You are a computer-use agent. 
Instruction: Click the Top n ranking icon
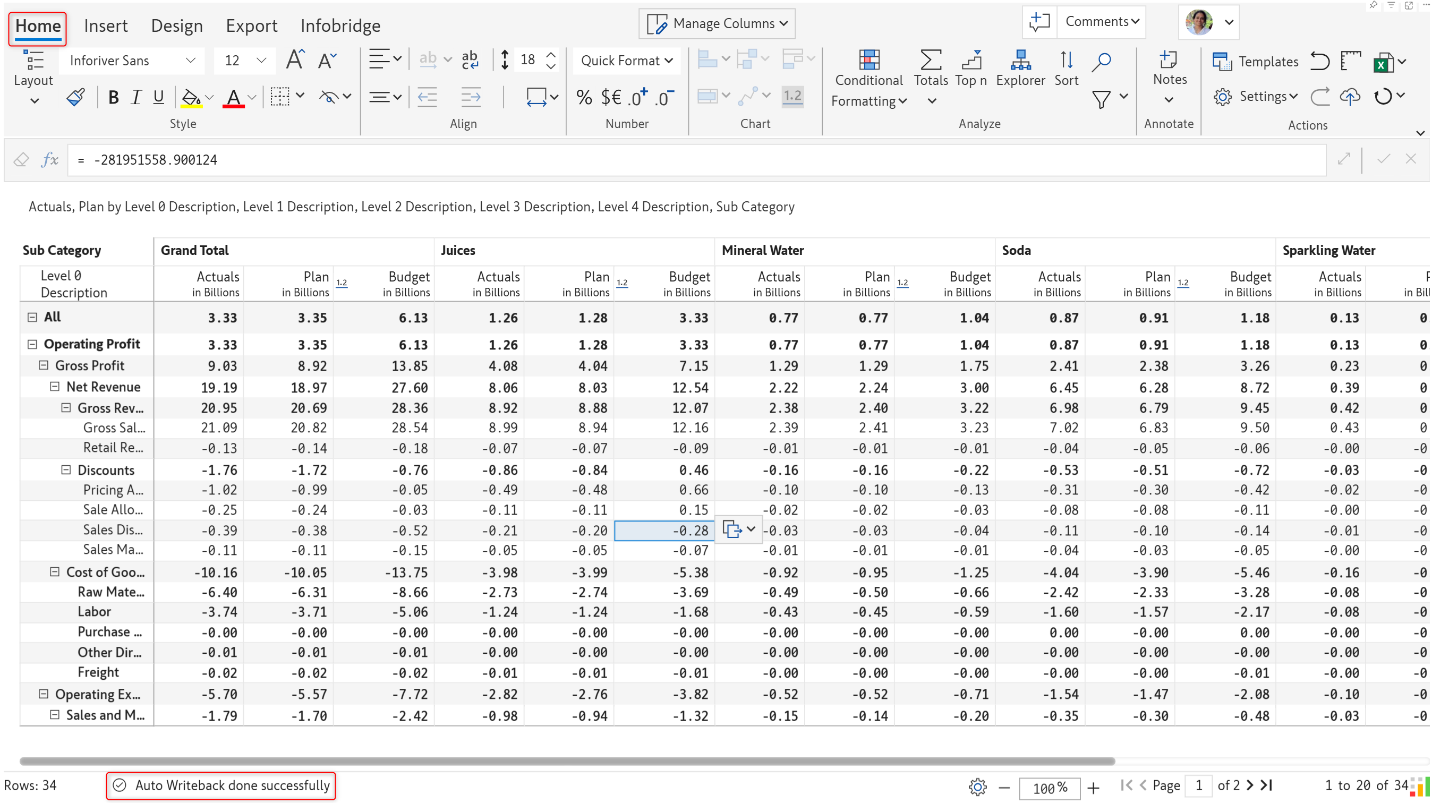coord(970,61)
